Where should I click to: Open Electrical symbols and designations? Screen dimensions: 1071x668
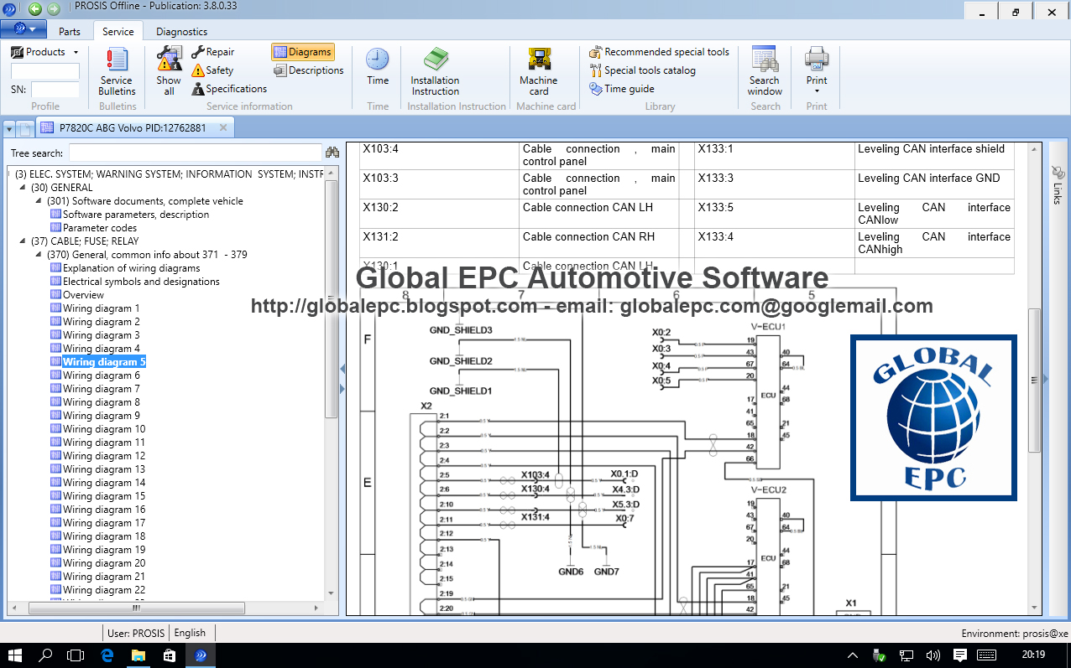click(x=141, y=282)
